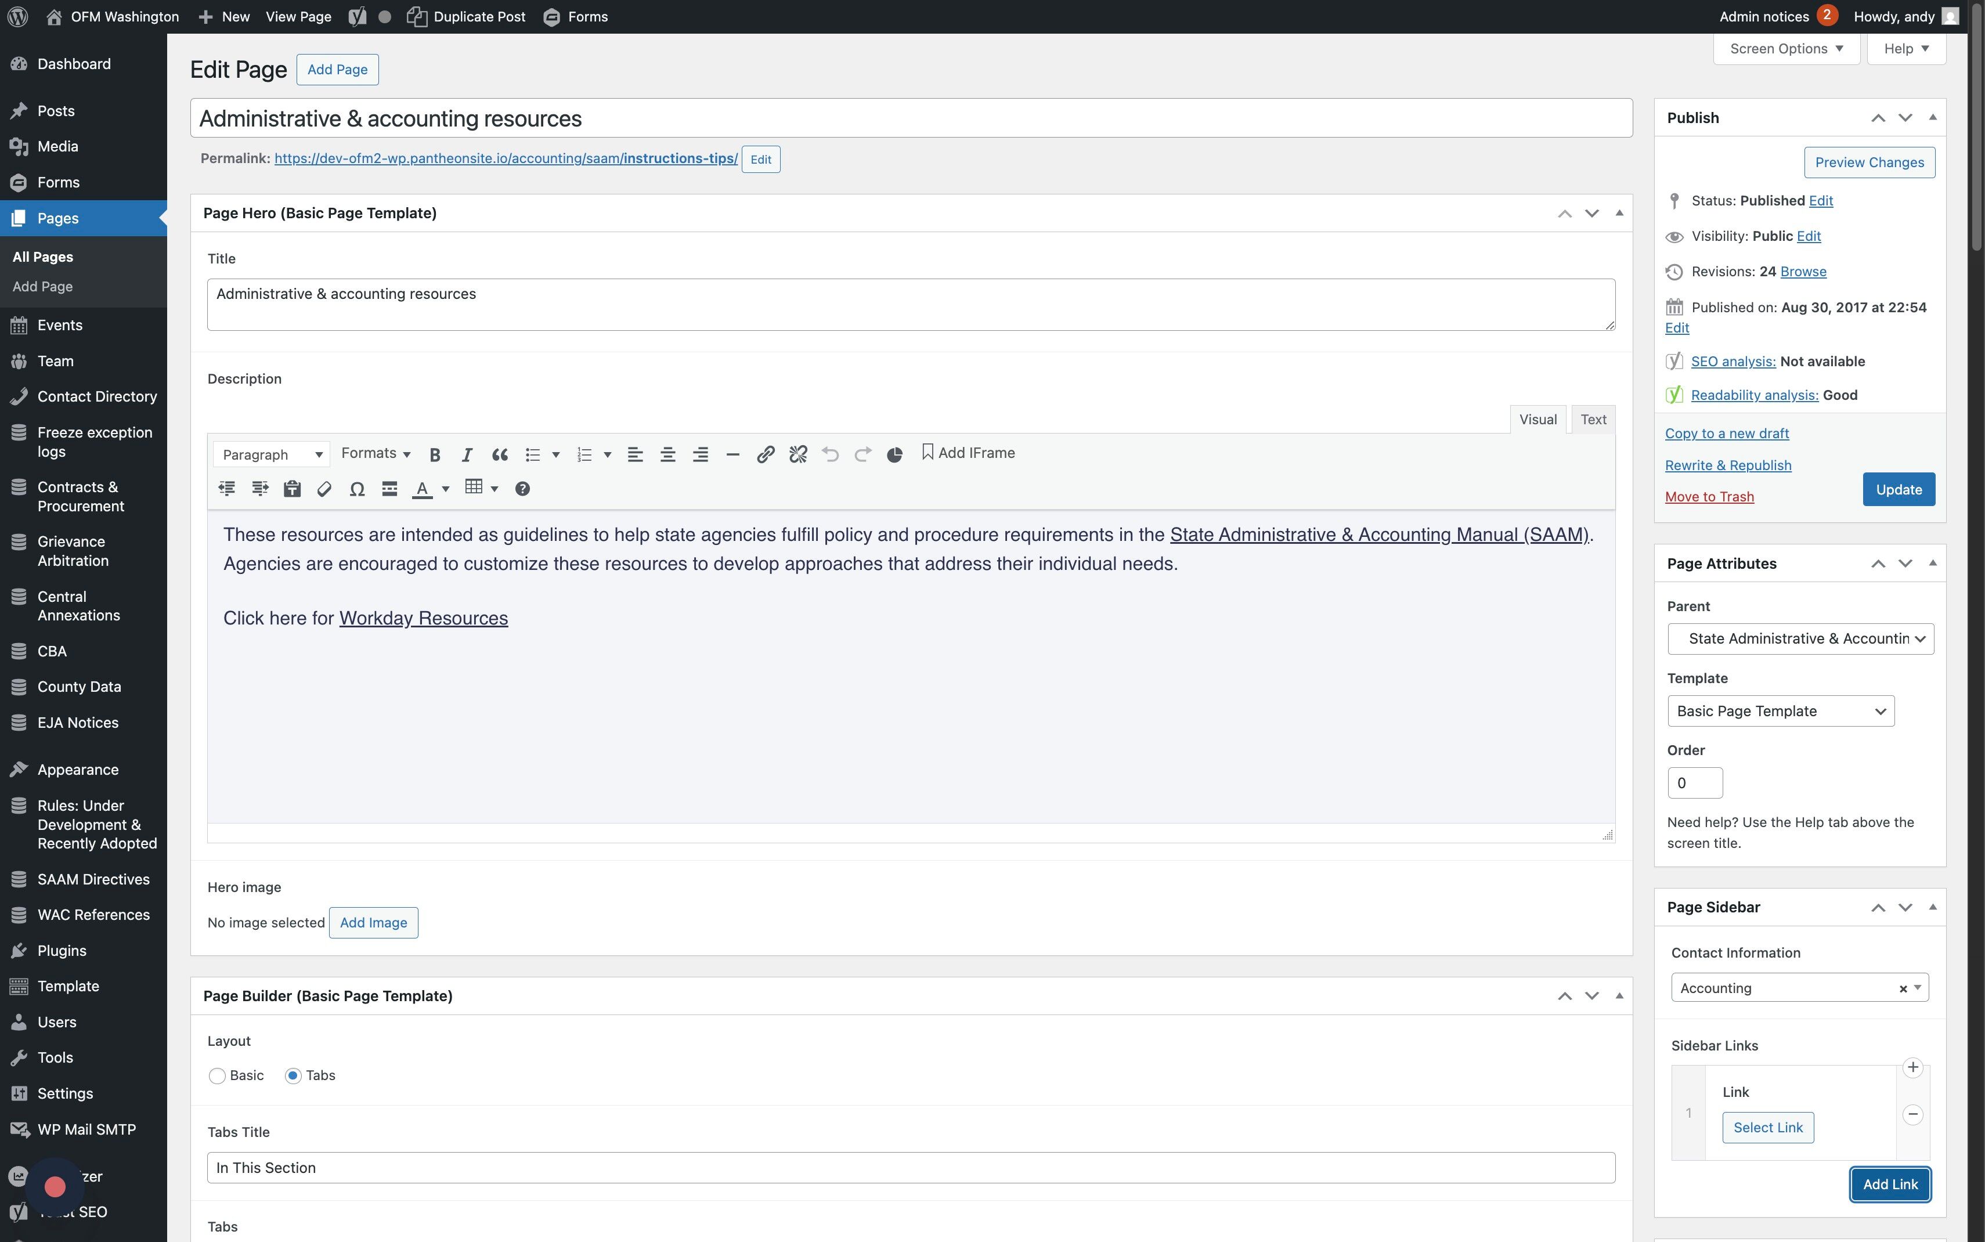Select the Basic layout radio button

[217, 1076]
